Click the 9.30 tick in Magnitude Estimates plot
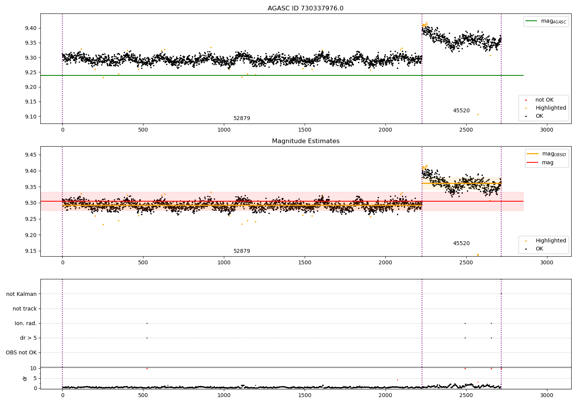Viewport: 577px width, 404px height. [x=30, y=203]
